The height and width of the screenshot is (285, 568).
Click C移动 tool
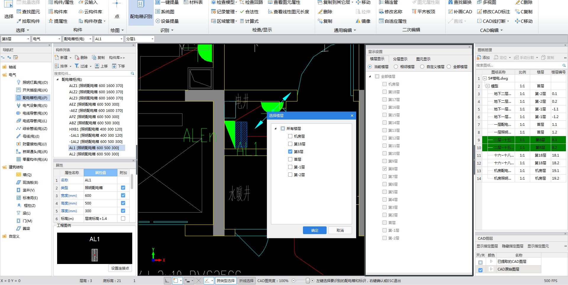pyautogui.click(x=524, y=21)
